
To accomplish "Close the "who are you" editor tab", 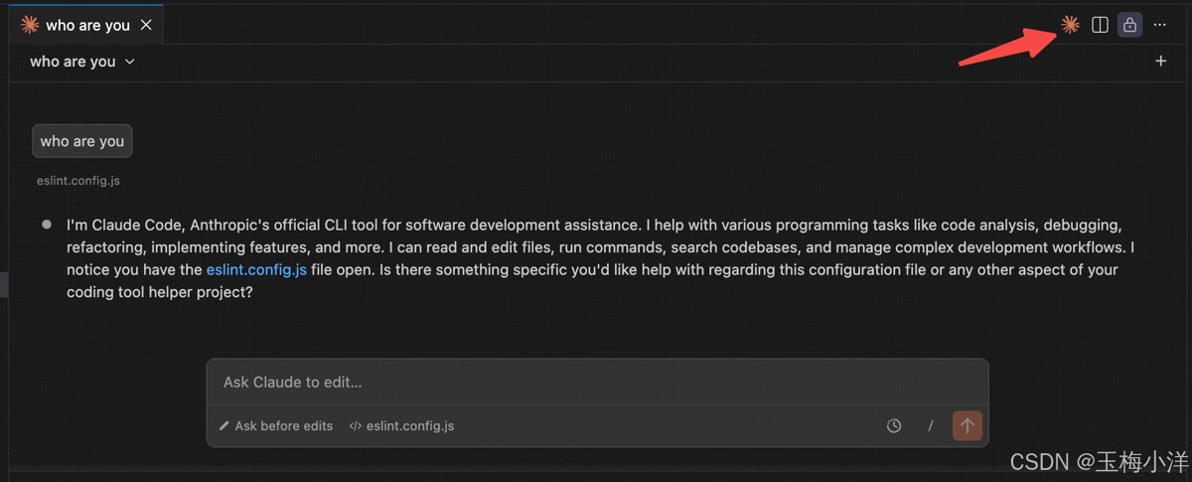I will (x=146, y=25).
